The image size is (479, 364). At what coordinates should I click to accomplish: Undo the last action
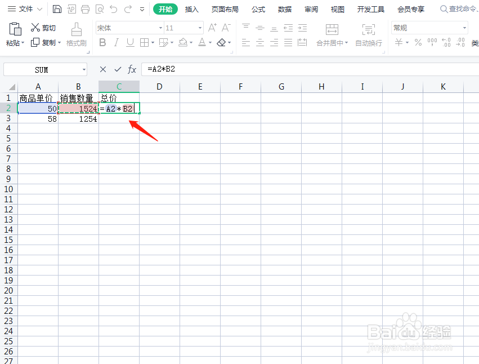[114, 9]
